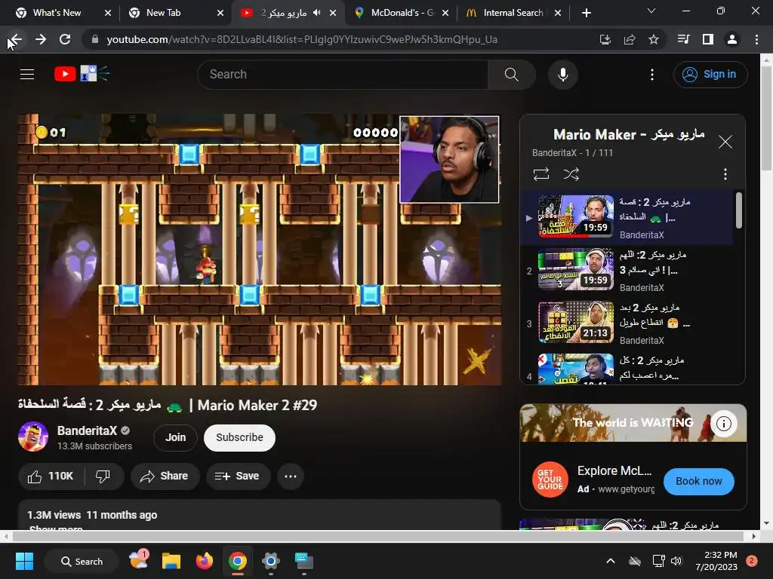The width and height of the screenshot is (773, 579).
Task: Click the YouTube search field
Action: [x=343, y=75]
